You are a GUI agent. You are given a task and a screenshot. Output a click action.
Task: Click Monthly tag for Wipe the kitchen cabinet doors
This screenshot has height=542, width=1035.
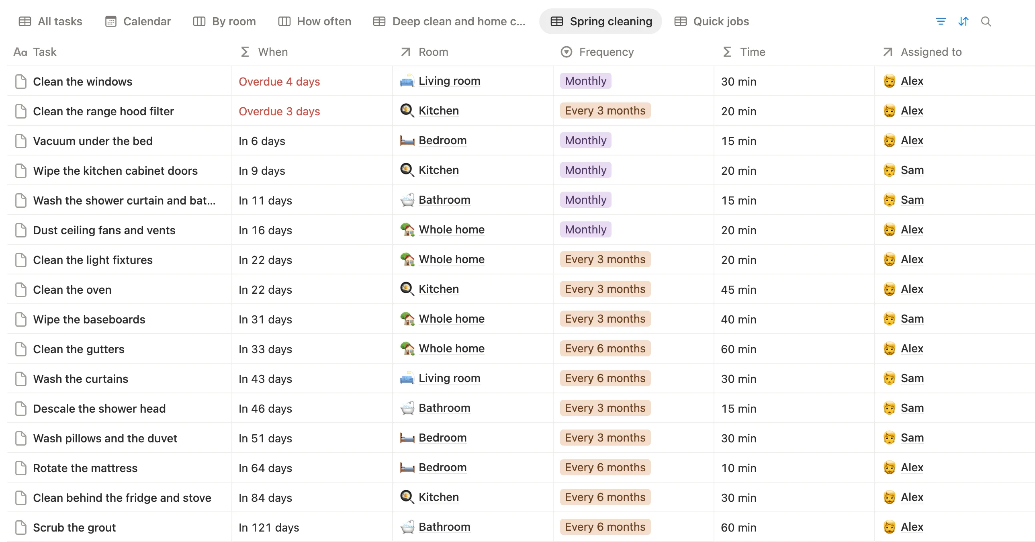coord(585,170)
